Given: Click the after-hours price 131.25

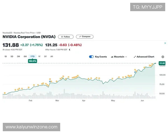Looking at the screenshot, I should pos(51,45).
